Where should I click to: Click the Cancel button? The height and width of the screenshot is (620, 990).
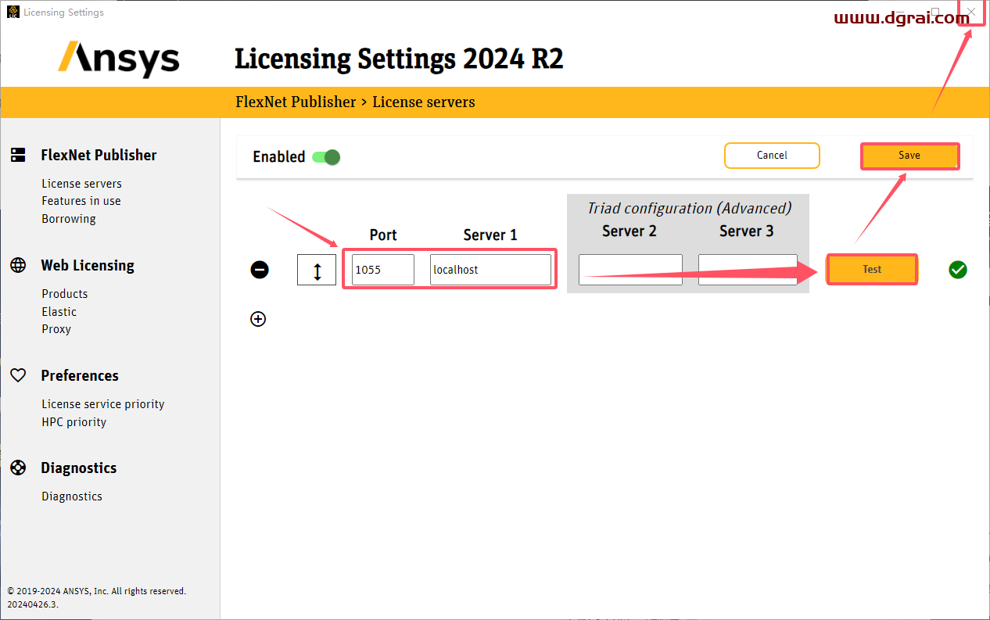pyautogui.click(x=772, y=156)
